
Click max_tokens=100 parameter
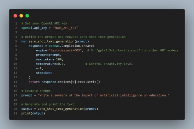49,59
